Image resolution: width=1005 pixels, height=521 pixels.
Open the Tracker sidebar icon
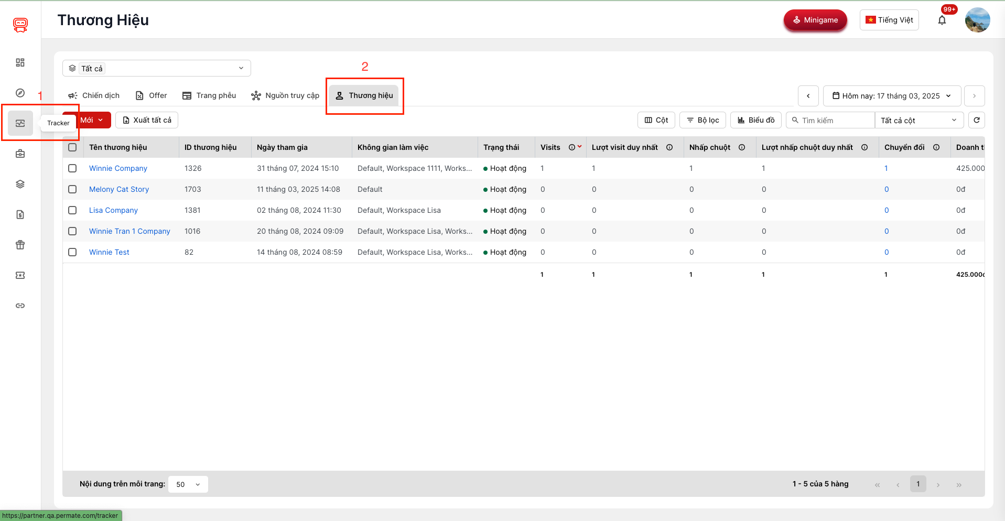20,123
